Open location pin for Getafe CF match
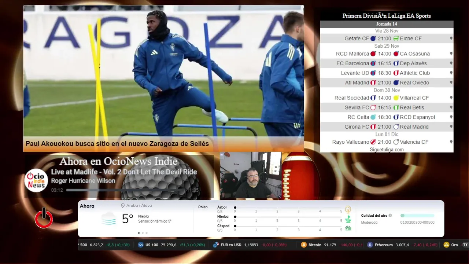The height and width of the screenshot is (264, 469). point(451,38)
